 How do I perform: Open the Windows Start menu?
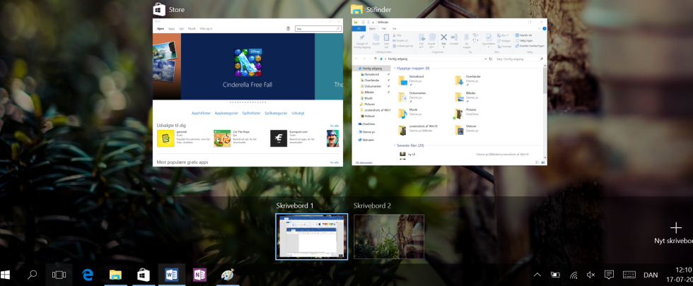6,275
